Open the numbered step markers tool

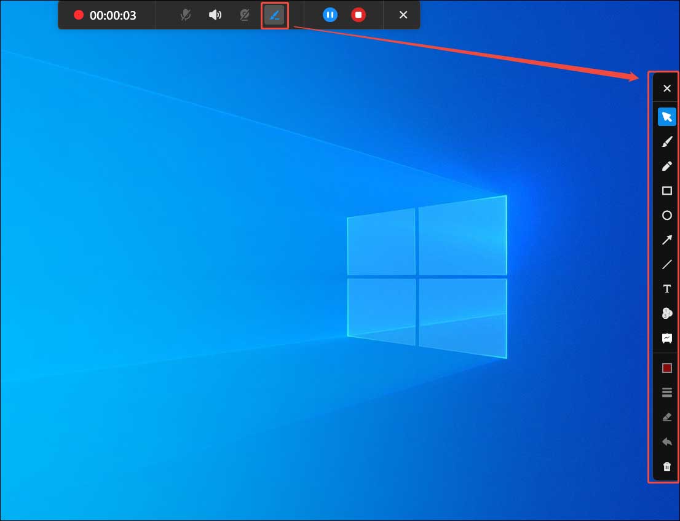[666, 313]
